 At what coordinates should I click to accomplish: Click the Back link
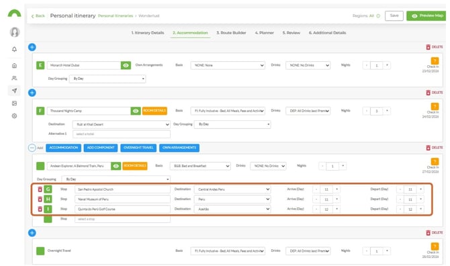[38, 15]
